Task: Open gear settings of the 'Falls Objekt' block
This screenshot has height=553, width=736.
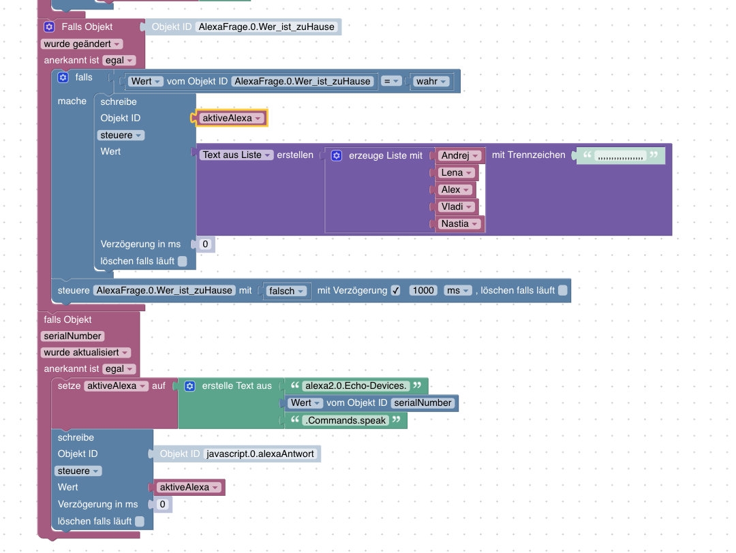Action: tap(49, 27)
